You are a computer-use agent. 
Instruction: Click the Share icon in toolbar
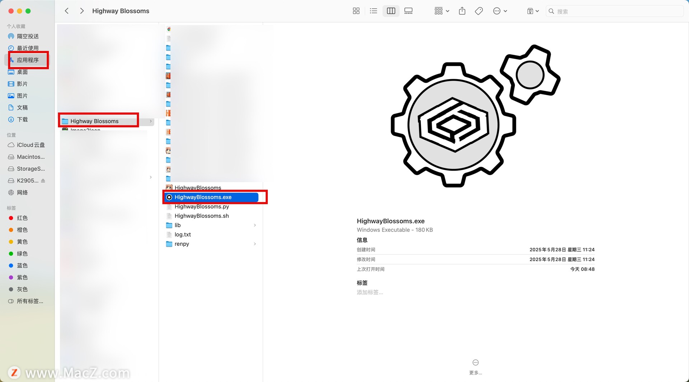click(462, 11)
